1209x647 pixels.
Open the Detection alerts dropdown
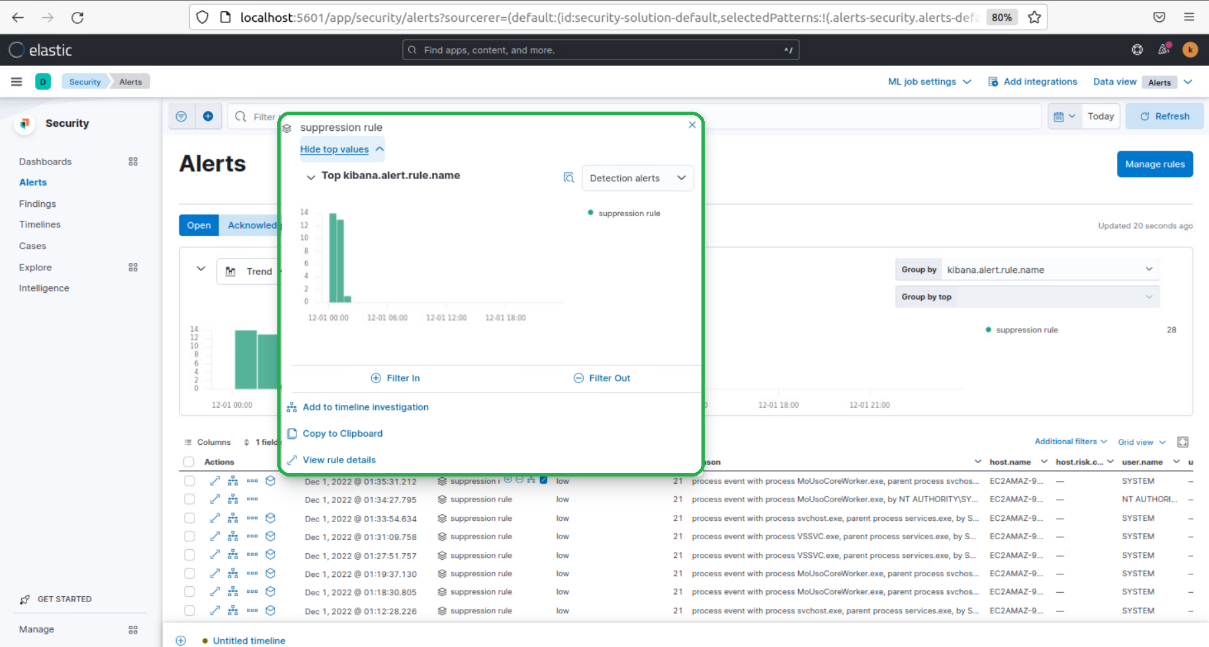(x=638, y=178)
